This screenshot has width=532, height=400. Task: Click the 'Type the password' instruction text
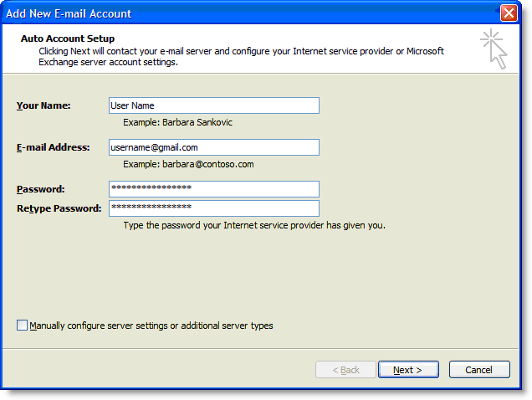click(x=253, y=225)
